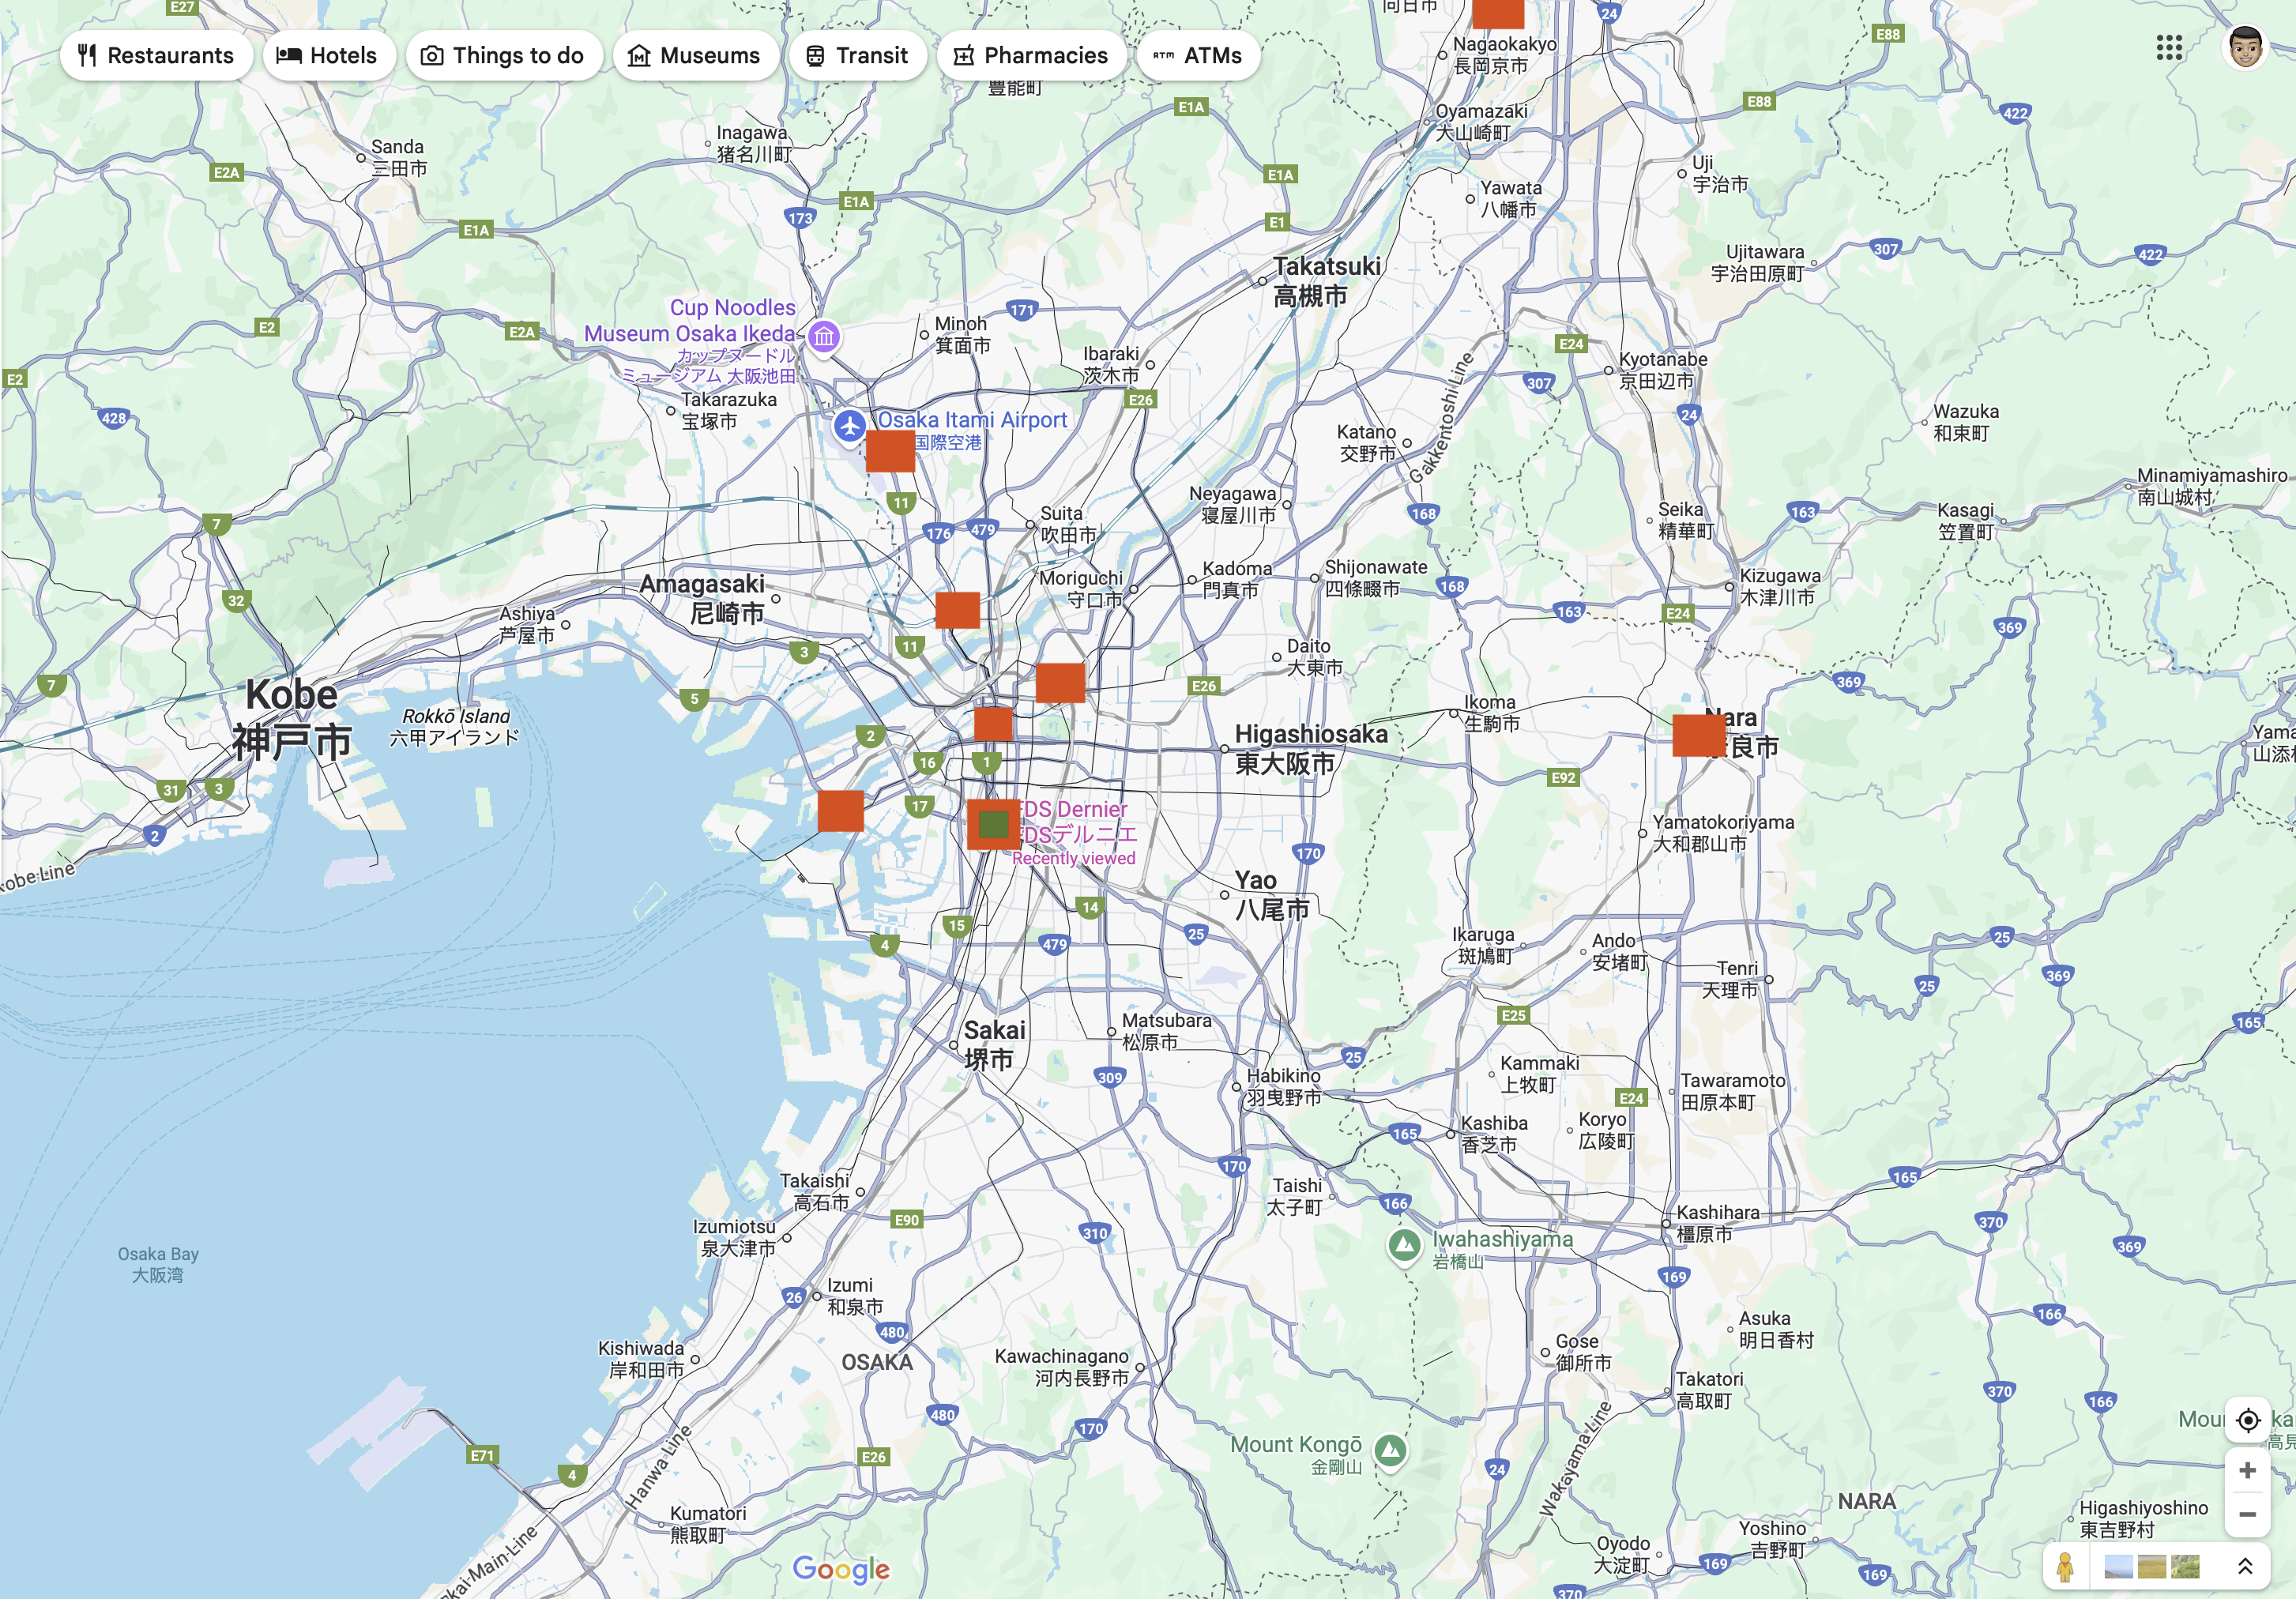Screen dimensions: 2296x1599
Task: Click the Iwahashiyama green mountain marker
Action: click(x=1404, y=1244)
